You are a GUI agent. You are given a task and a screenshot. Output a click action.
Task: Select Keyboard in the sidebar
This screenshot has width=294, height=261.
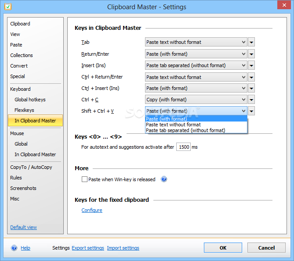(20, 89)
